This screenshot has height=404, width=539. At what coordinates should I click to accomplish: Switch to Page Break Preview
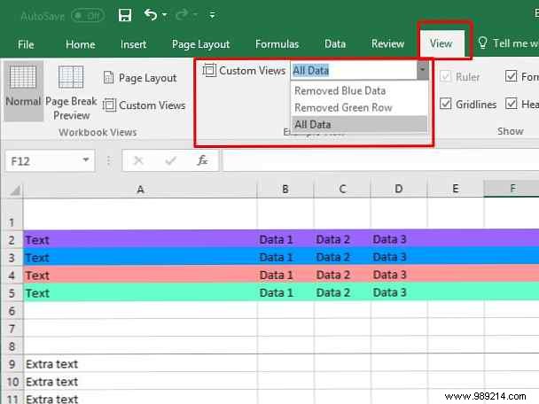coord(71,93)
